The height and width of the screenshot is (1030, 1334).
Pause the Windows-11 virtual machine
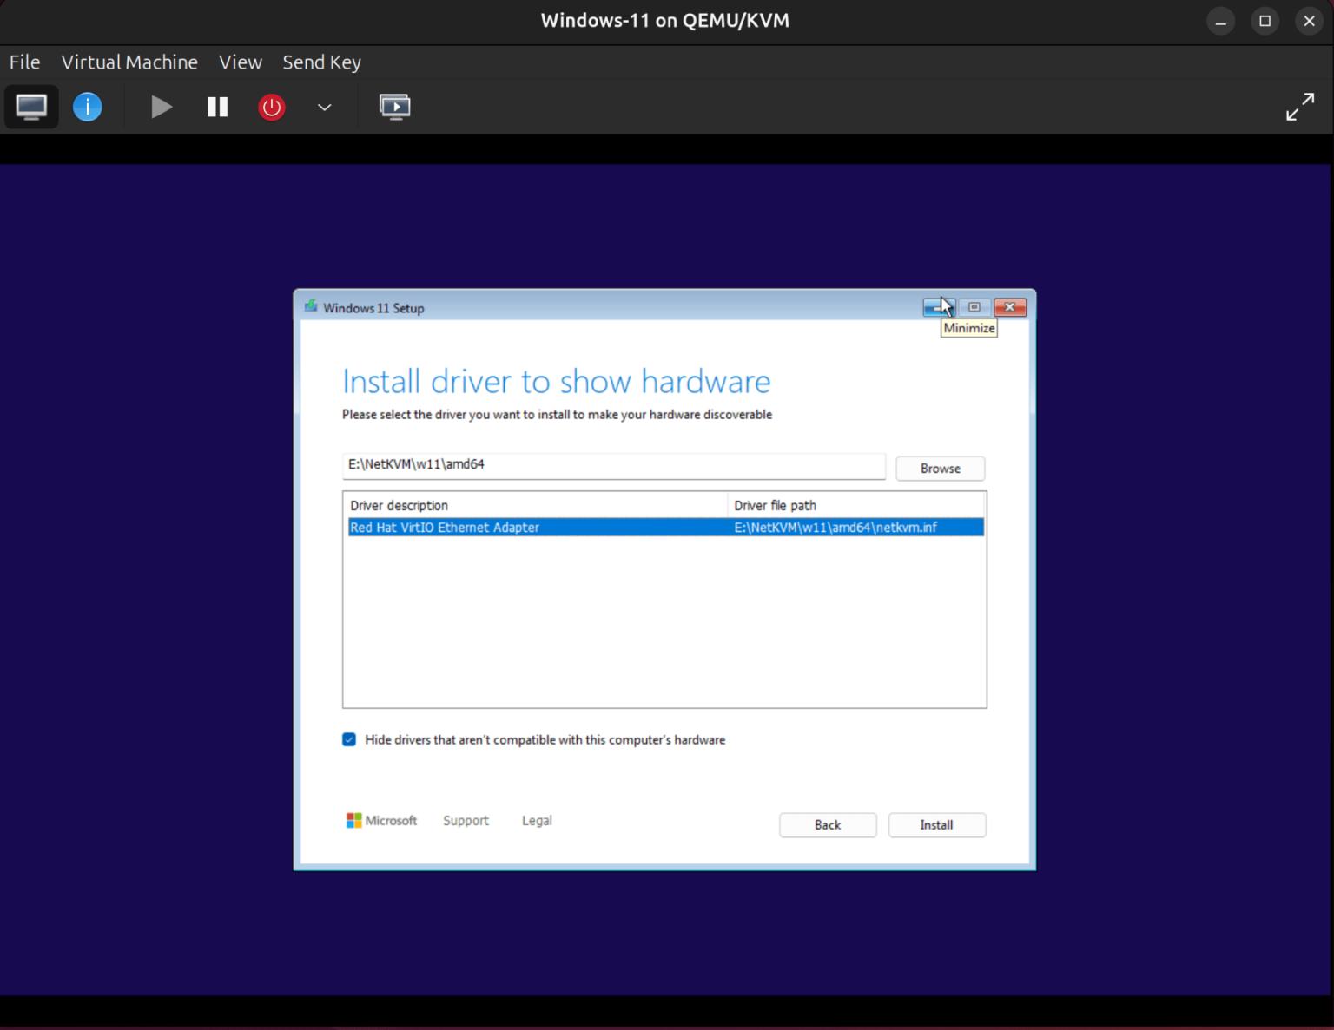[217, 106]
